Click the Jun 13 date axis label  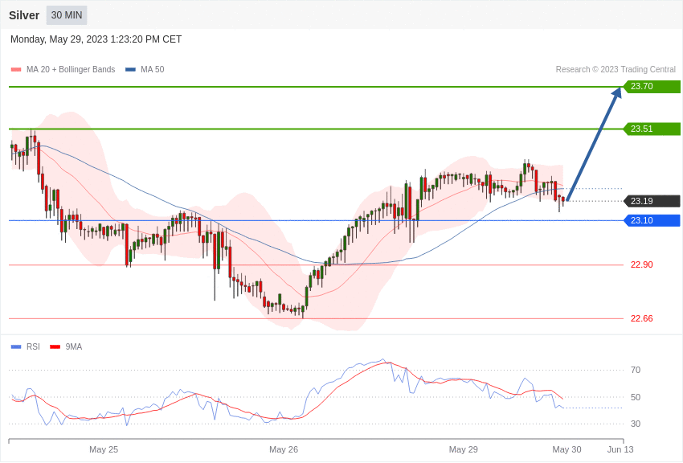point(620,449)
